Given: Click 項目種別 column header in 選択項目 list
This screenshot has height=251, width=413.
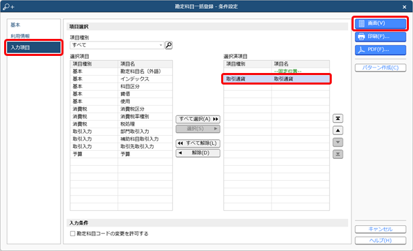Looking at the screenshot, I should coord(94,64).
